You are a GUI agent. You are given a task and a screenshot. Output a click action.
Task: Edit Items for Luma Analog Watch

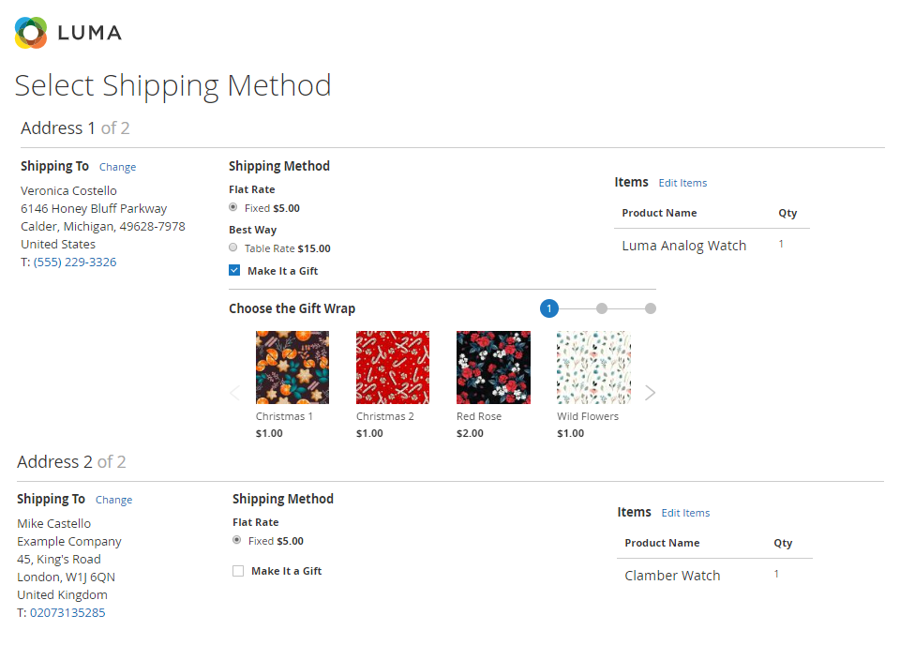(682, 183)
